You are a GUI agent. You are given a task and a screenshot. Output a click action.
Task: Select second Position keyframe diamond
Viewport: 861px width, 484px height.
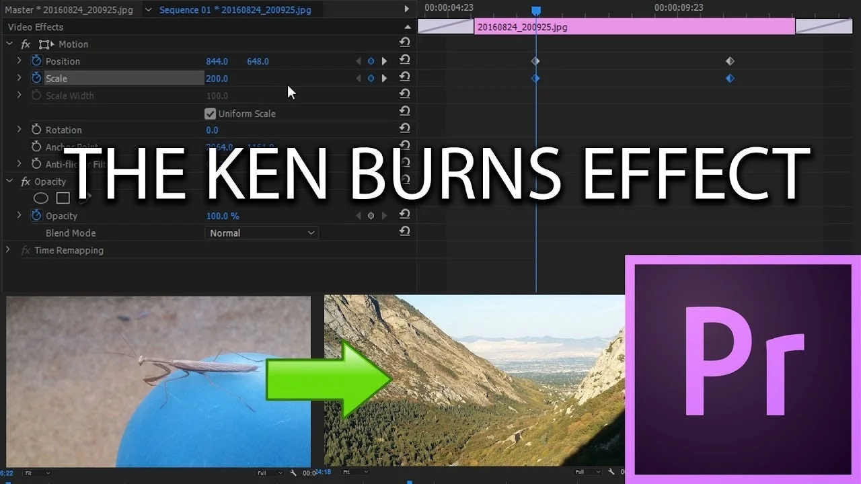730,61
